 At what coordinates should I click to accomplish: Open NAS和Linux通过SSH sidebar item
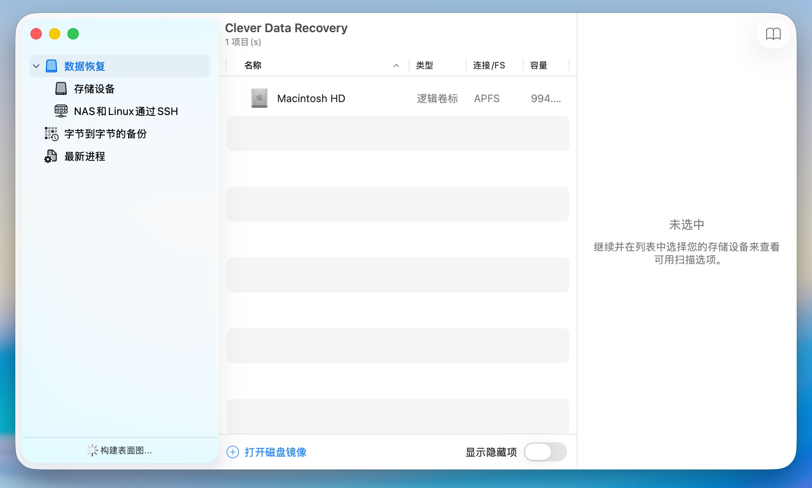(126, 111)
